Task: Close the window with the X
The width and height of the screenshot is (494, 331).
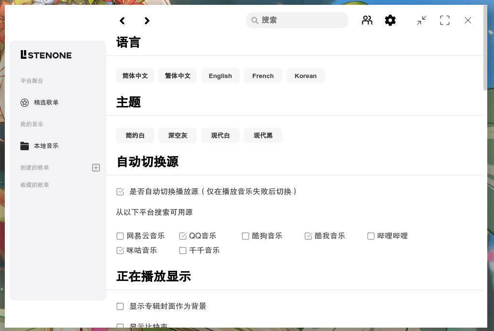Action: tap(468, 20)
